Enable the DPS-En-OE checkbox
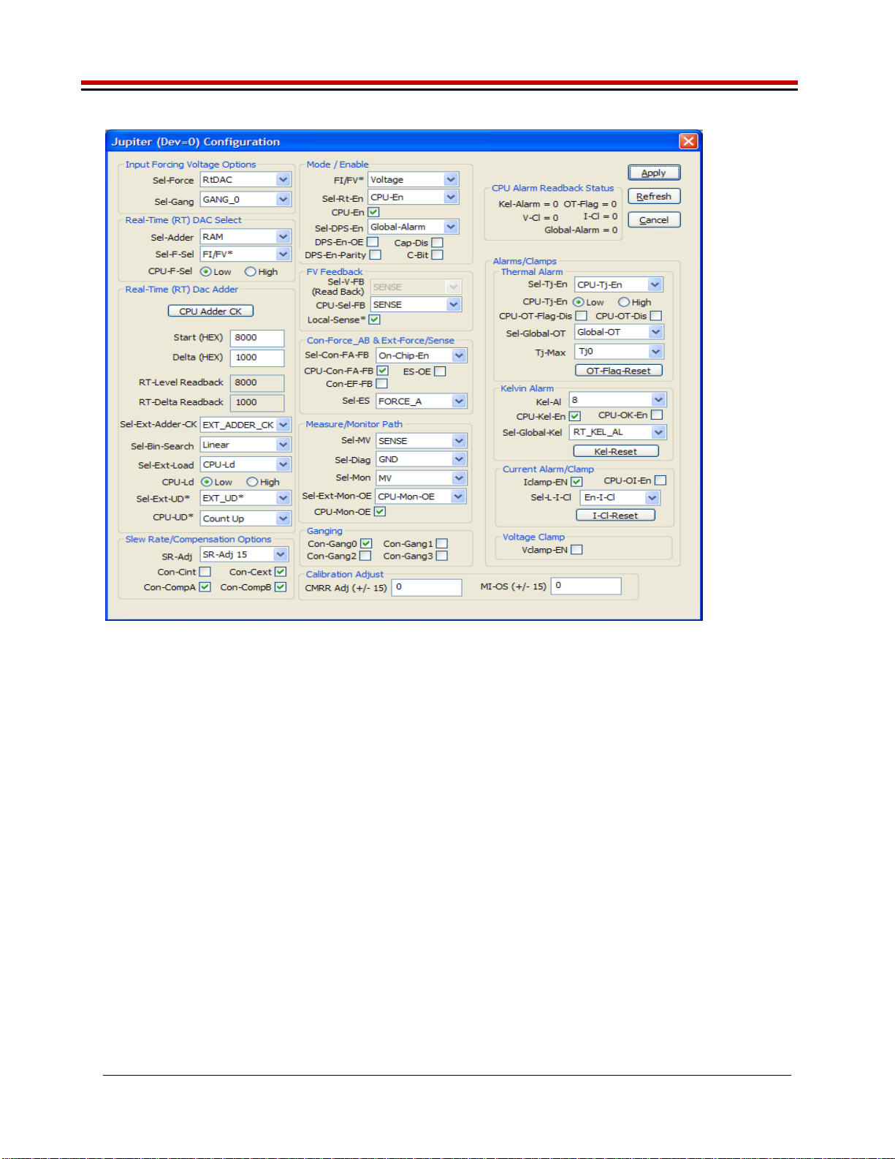 373,241
